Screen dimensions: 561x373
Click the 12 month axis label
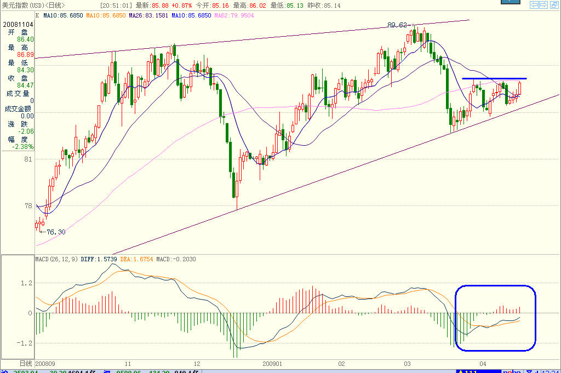[197, 364]
